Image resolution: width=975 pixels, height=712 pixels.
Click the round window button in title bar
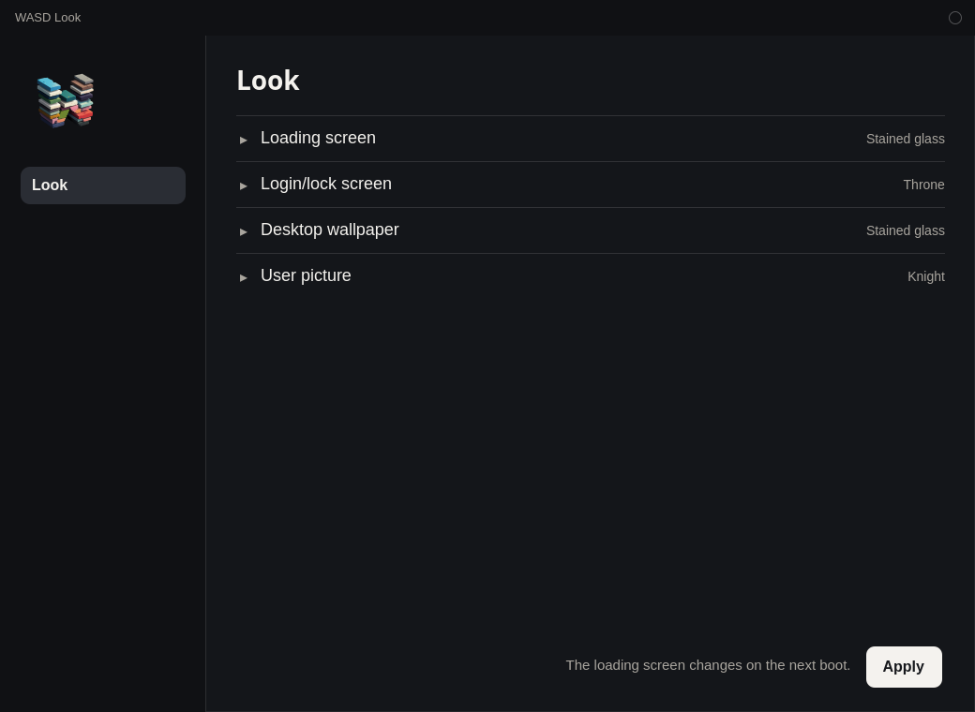coord(954,18)
